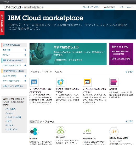Click 全て表示 for ビジネス・アプリケーション
136x145 pixels.
(129, 72)
